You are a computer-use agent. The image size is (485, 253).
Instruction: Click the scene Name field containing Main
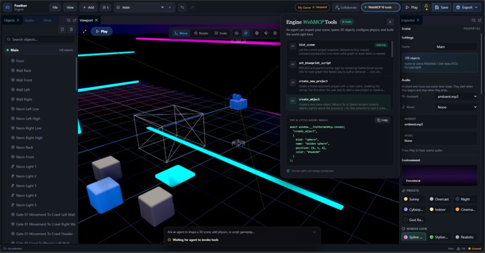point(456,47)
